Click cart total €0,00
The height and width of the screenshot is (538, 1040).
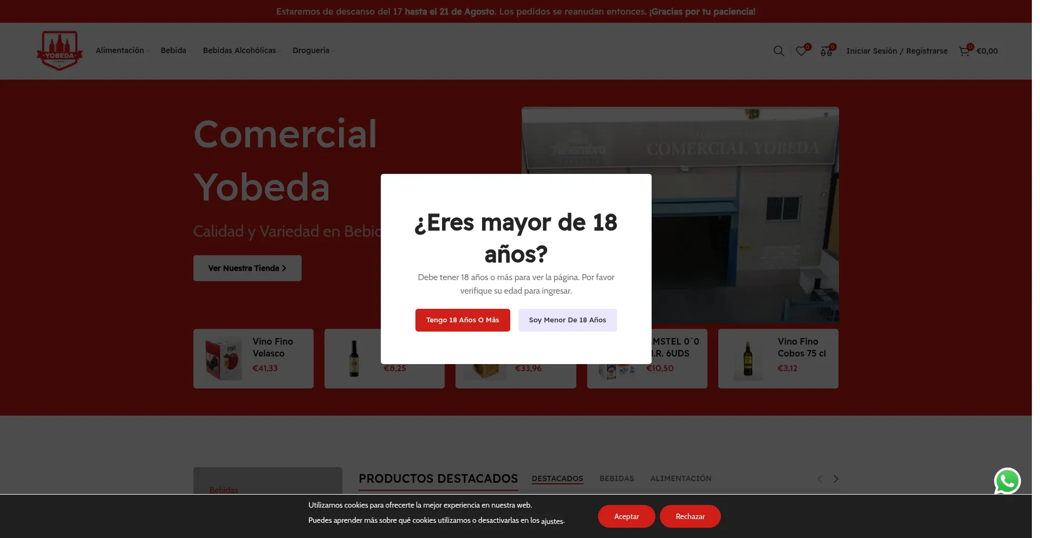(987, 51)
